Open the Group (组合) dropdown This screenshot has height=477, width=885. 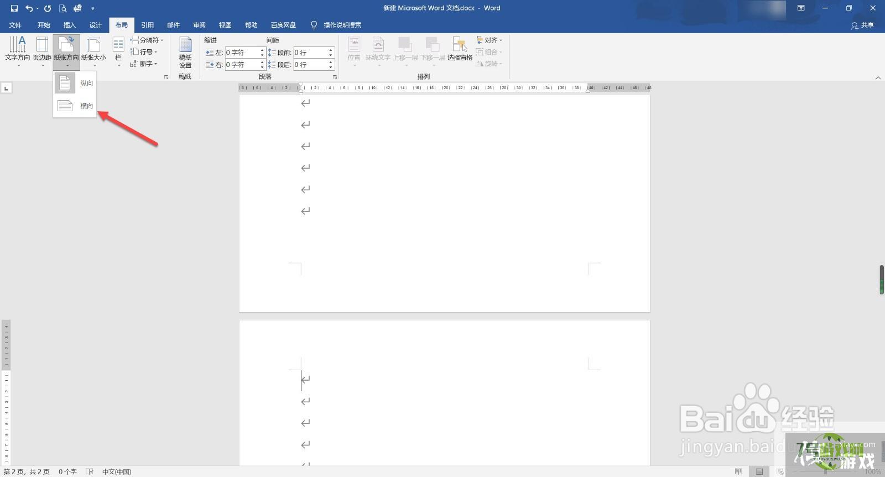(490, 52)
